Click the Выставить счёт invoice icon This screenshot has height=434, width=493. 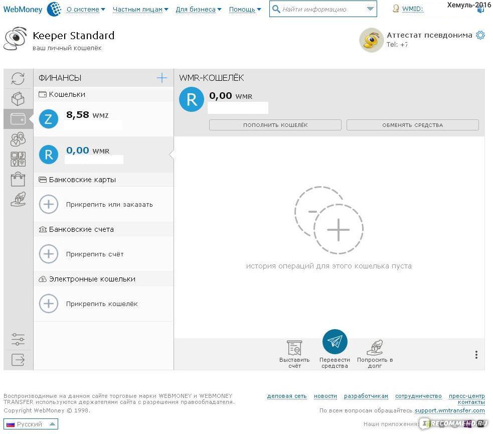(294, 348)
